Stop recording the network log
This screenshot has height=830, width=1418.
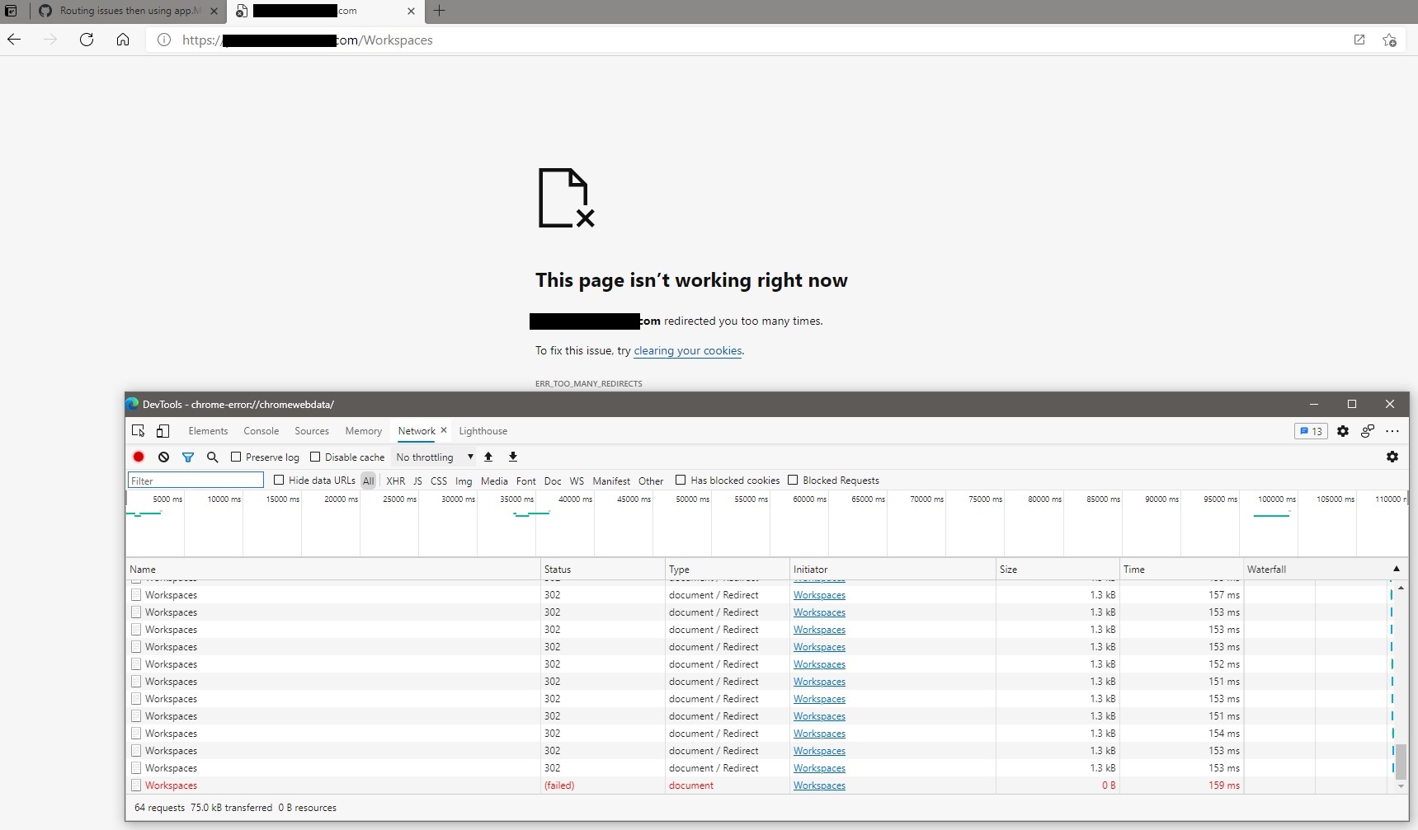click(138, 457)
